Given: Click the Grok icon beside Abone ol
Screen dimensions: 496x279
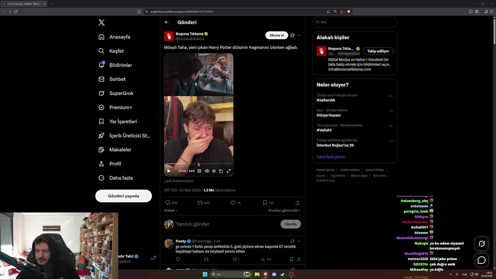Looking at the screenshot, I should [x=293, y=35].
